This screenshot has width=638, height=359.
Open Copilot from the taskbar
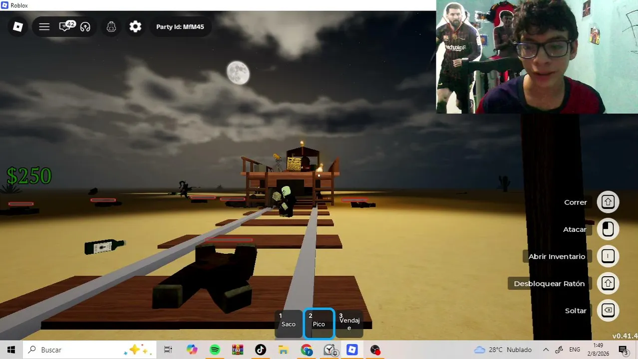[x=192, y=350]
